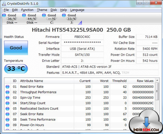Select the Reallocated Sectors Count row text
Image resolution: width=163 pixels, height=134 pixels.
click(x=39, y=109)
